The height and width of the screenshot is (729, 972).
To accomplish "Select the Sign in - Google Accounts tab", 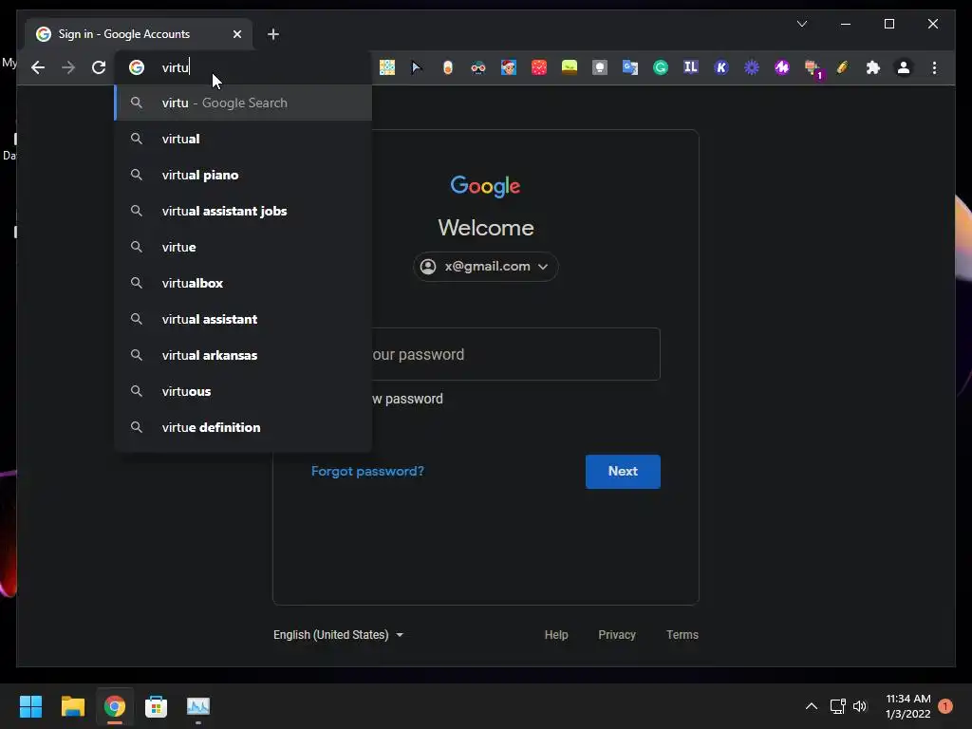I will [139, 34].
